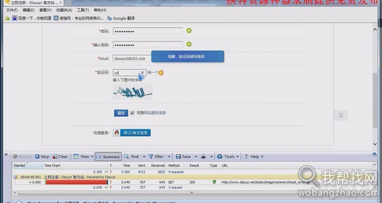This screenshot has width=382, height=203.
Task: Click the HttpWatch Help button
Action: click(x=252, y=157)
